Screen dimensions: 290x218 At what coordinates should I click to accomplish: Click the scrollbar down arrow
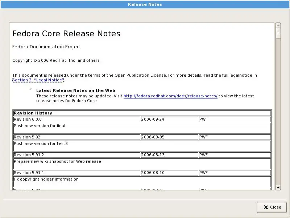[x=278, y=187]
